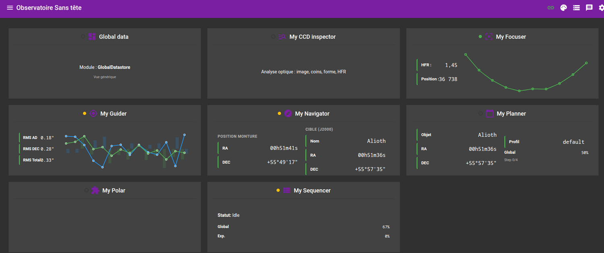Open the messages chat icon
Viewport: 604px width, 253px height.
pyautogui.click(x=590, y=8)
